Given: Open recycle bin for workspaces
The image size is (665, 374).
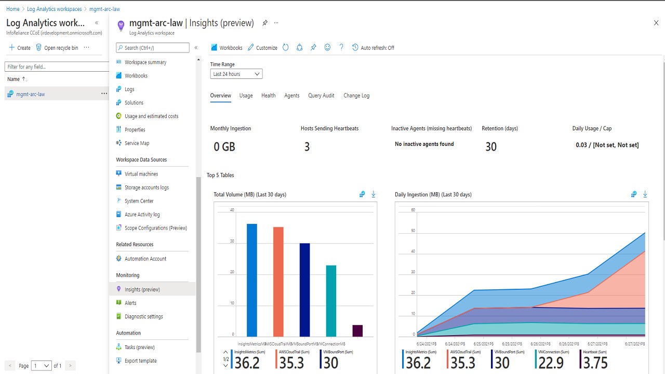Looking at the screenshot, I should (57, 48).
